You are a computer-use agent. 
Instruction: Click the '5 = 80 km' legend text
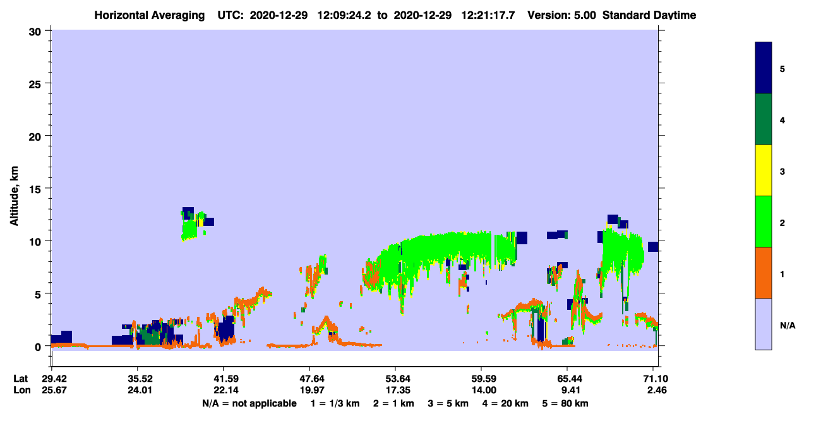pyautogui.click(x=565, y=403)
